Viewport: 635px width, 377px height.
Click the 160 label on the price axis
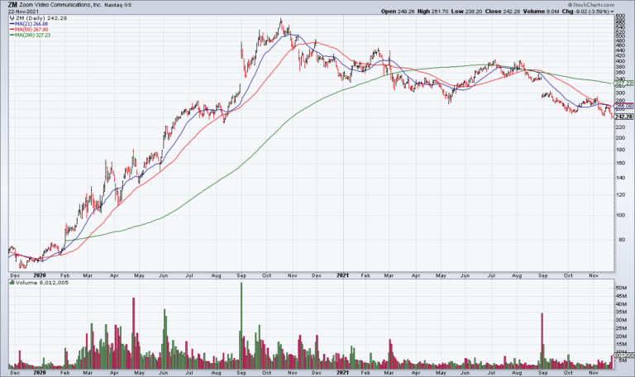(x=620, y=163)
